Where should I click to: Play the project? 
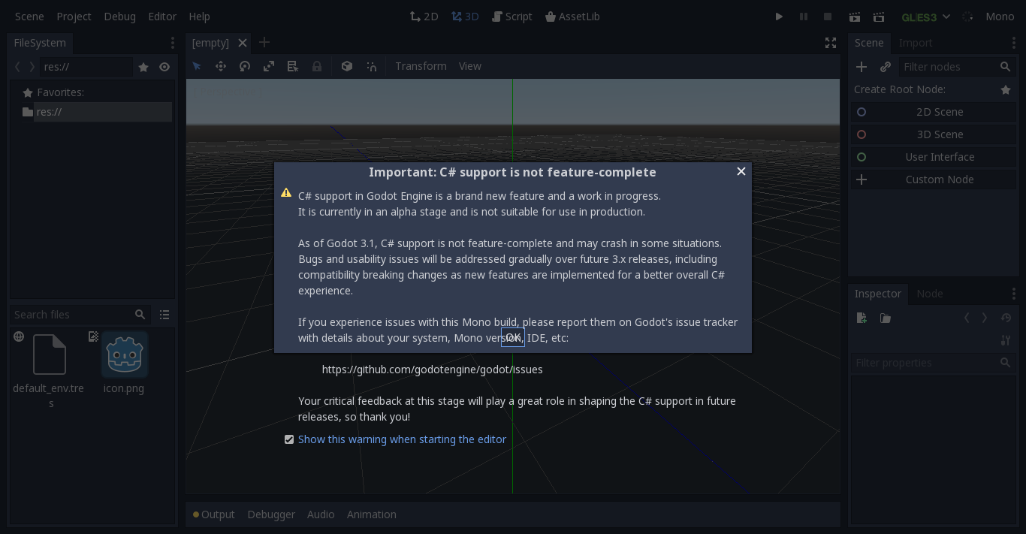click(x=779, y=17)
